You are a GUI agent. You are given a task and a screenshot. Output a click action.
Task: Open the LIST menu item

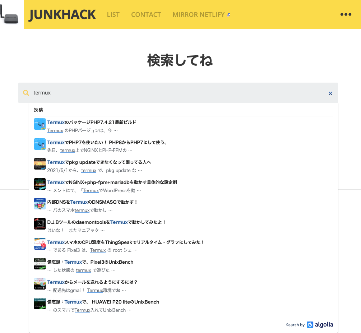click(x=113, y=15)
